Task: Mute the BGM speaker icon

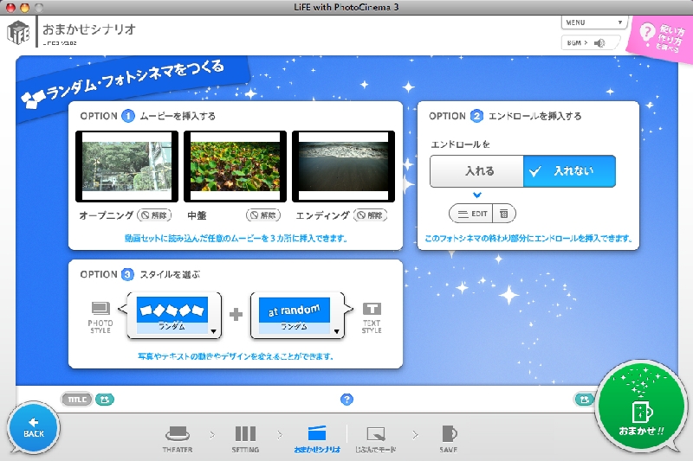Action: (x=599, y=42)
